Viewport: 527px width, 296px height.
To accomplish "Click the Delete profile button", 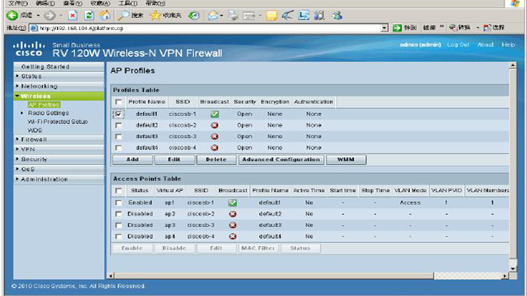I will point(216,159).
